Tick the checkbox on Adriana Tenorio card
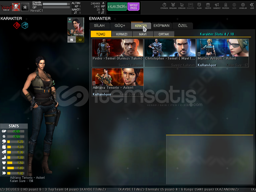 [94, 83]
